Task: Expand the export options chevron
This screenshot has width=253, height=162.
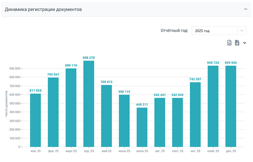Action: coord(244,43)
